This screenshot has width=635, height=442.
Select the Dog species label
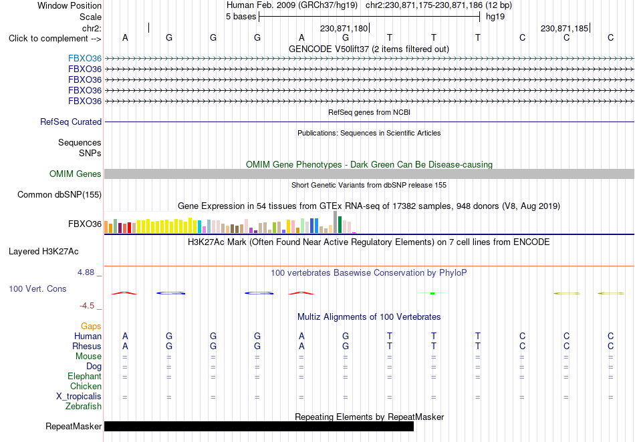(94, 367)
